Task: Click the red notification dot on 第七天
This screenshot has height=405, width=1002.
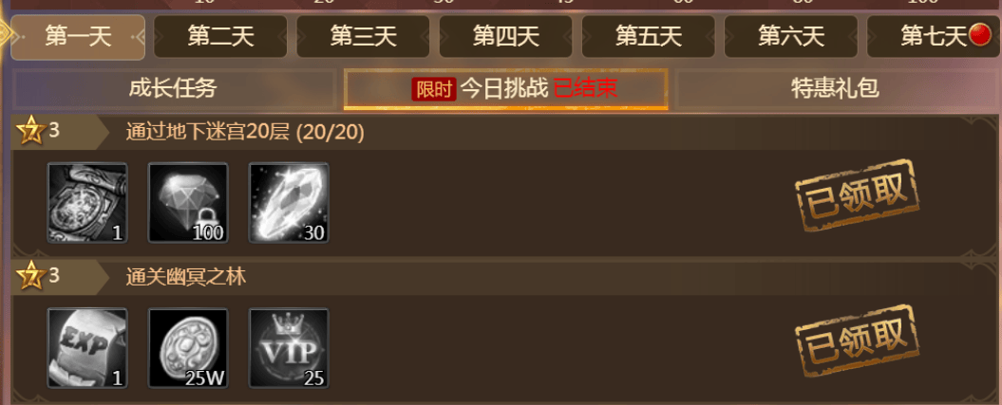Action: [x=979, y=36]
